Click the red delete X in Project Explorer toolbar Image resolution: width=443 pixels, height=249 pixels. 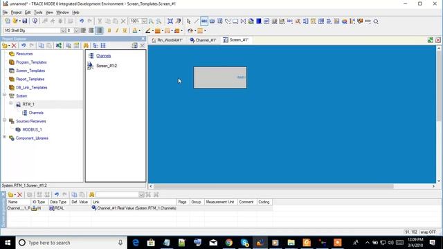click(x=14, y=46)
